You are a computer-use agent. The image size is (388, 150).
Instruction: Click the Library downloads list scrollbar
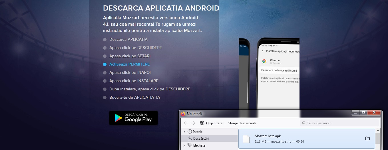pos(378,139)
